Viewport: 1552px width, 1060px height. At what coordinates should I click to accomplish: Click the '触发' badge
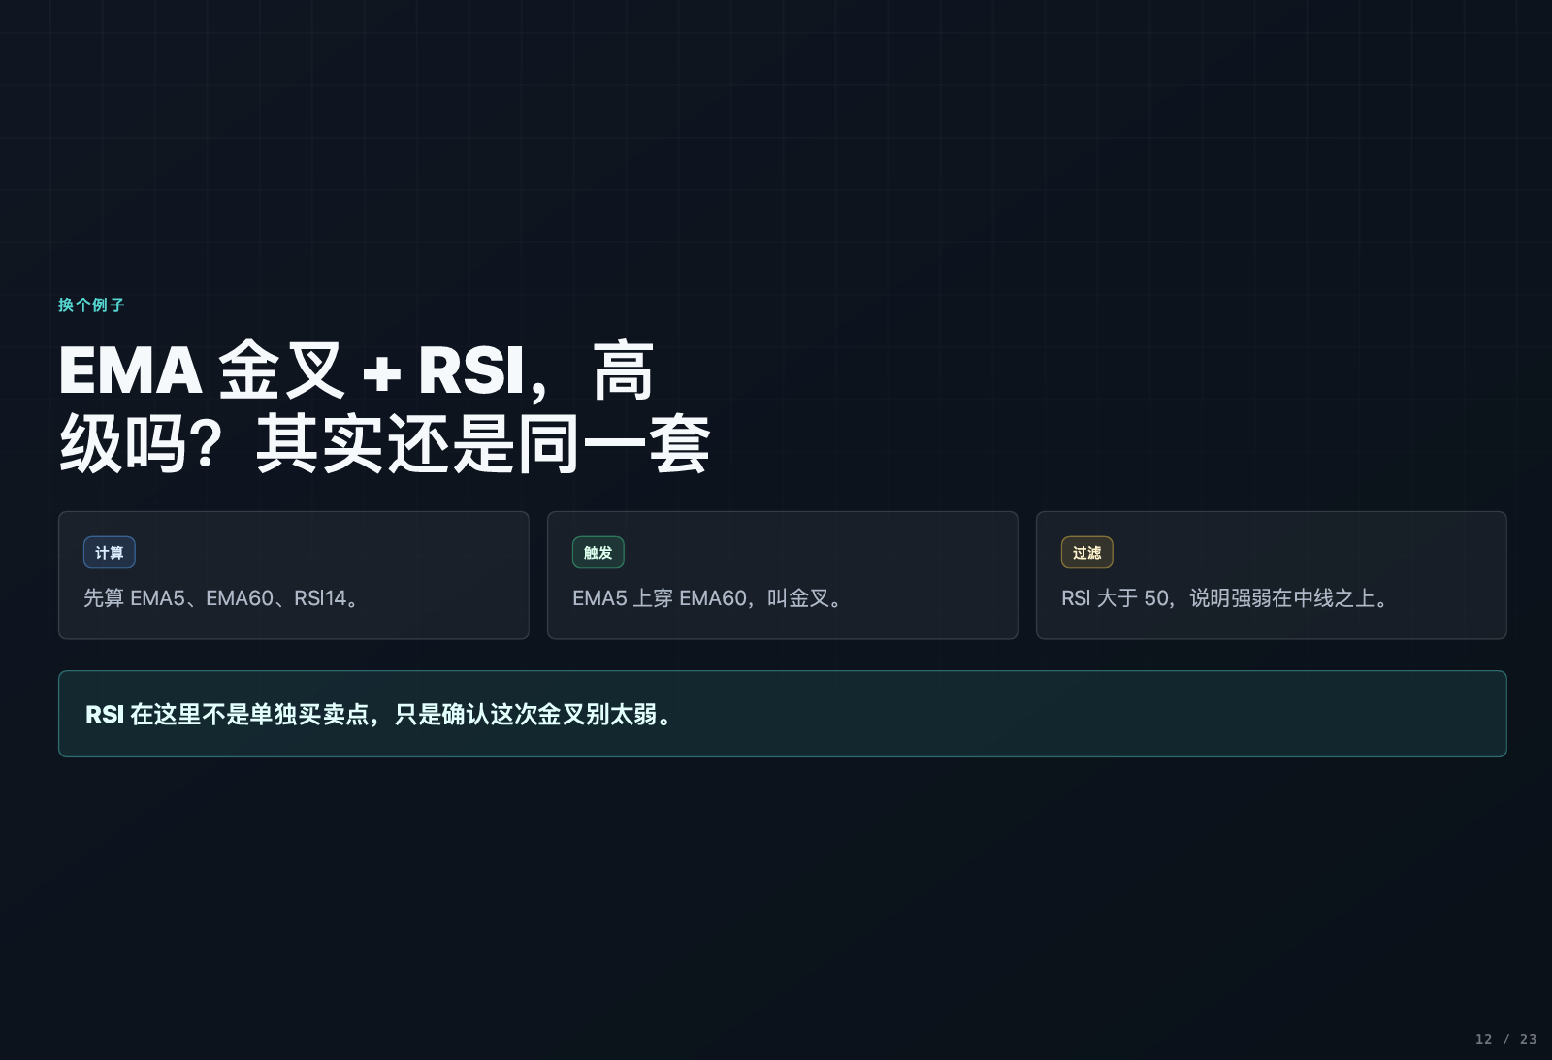point(598,553)
